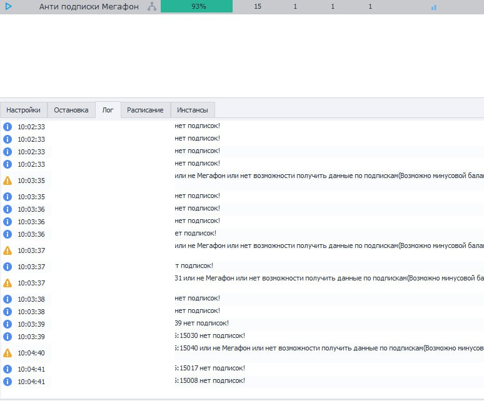Click warning icon of the 10:04:40 log entry
Viewport: 484px width, 401px height.
tap(8, 353)
